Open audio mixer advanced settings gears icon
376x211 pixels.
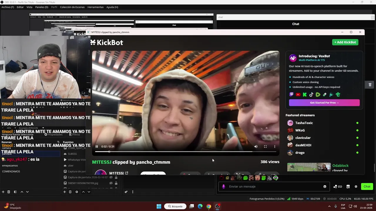tap(126, 192)
